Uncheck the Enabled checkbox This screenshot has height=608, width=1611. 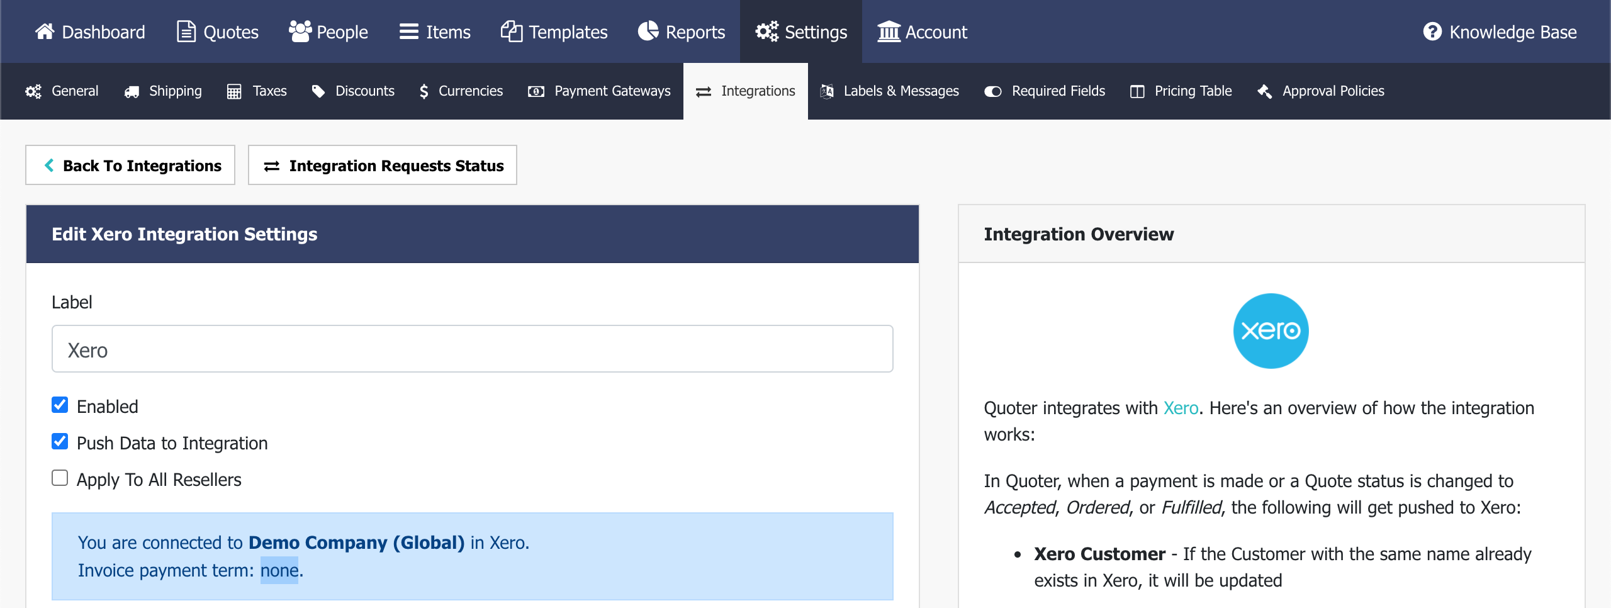click(x=60, y=405)
